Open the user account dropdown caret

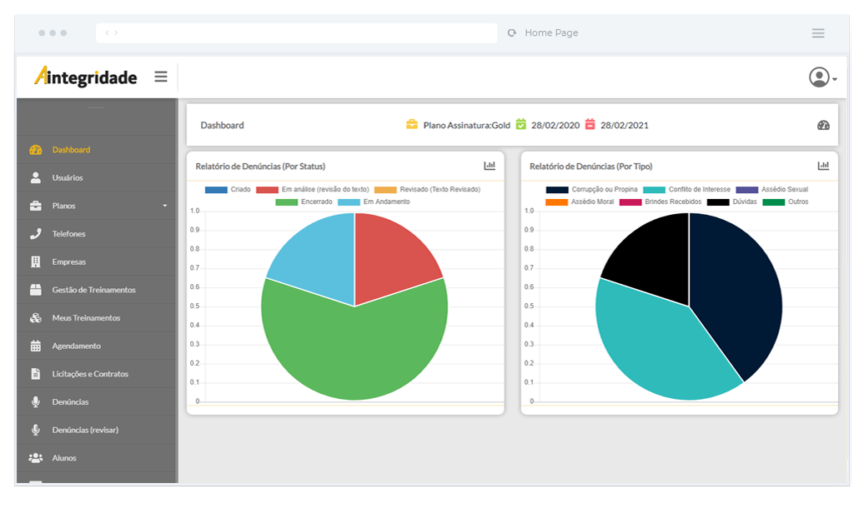[835, 79]
